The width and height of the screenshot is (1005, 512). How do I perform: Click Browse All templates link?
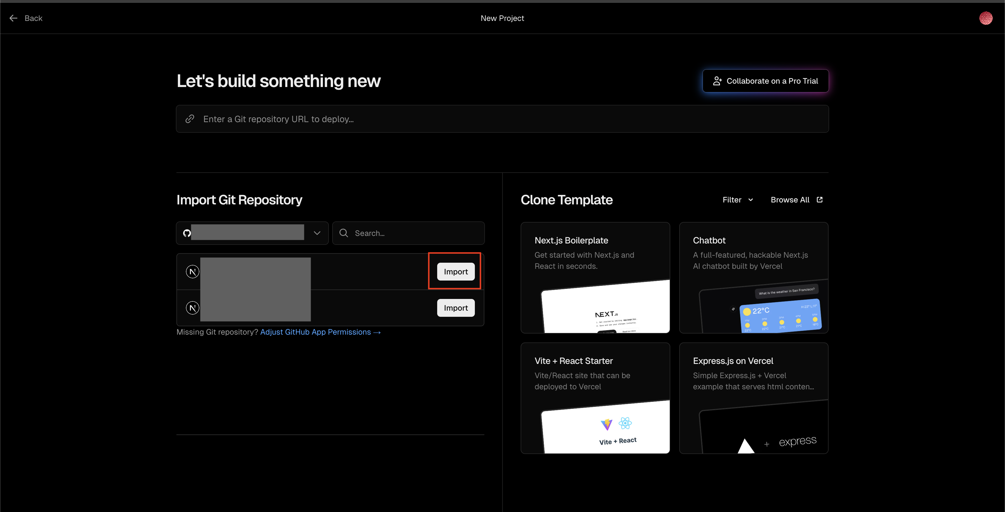click(790, 199)
